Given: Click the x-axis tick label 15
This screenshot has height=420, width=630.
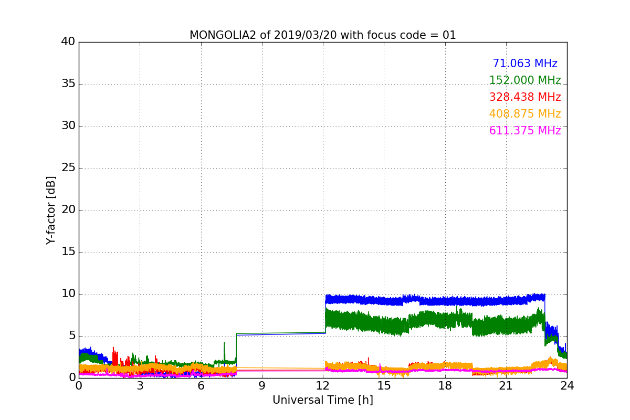Looking at the screenshot, I should (384, 386).
